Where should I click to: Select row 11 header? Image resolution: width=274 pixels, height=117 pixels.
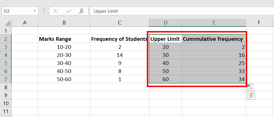6,111
